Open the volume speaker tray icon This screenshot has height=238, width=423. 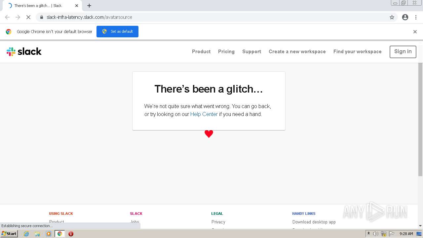376,234
